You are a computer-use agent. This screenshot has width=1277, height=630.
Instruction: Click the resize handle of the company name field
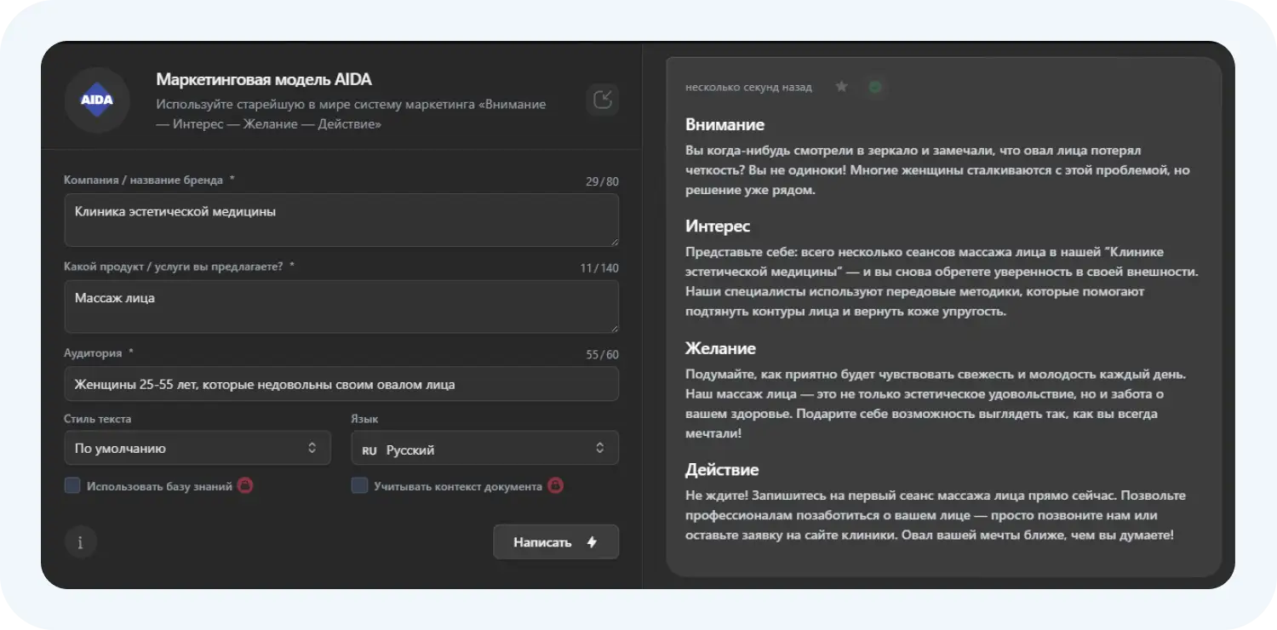[613, 241]
